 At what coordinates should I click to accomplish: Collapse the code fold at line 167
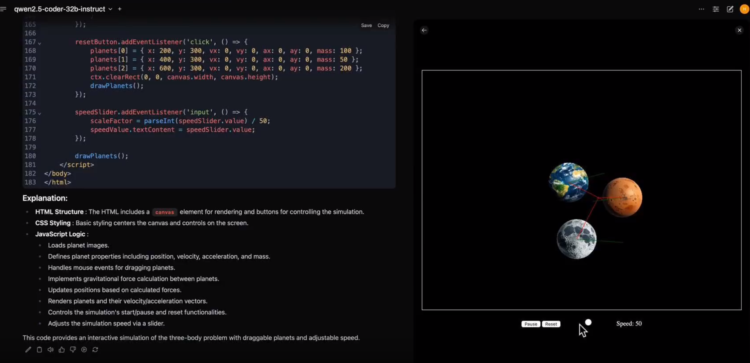[x=40, y=43]
